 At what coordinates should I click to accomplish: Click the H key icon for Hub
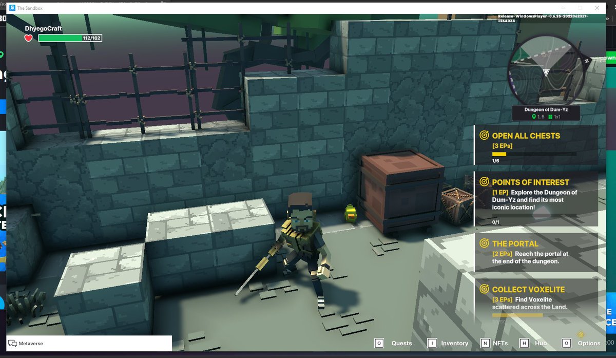tap(524, 343)
